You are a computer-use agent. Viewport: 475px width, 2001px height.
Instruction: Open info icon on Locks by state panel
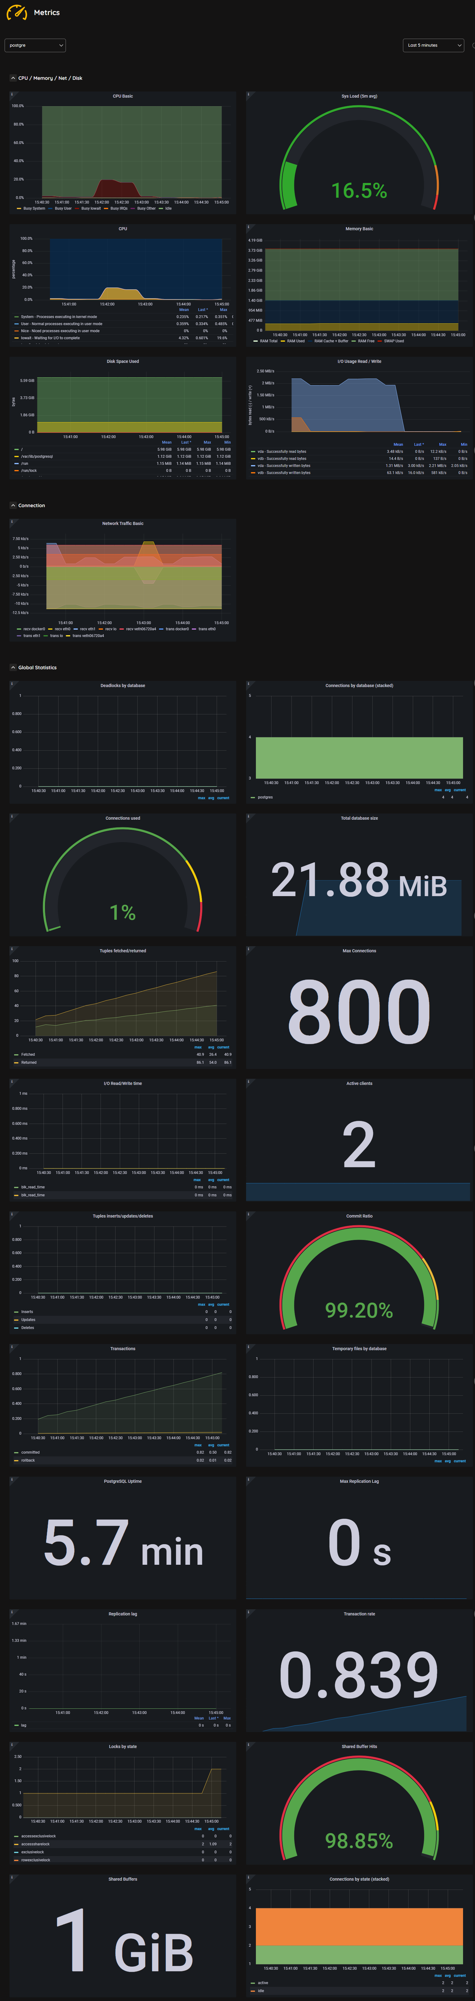12,1746
